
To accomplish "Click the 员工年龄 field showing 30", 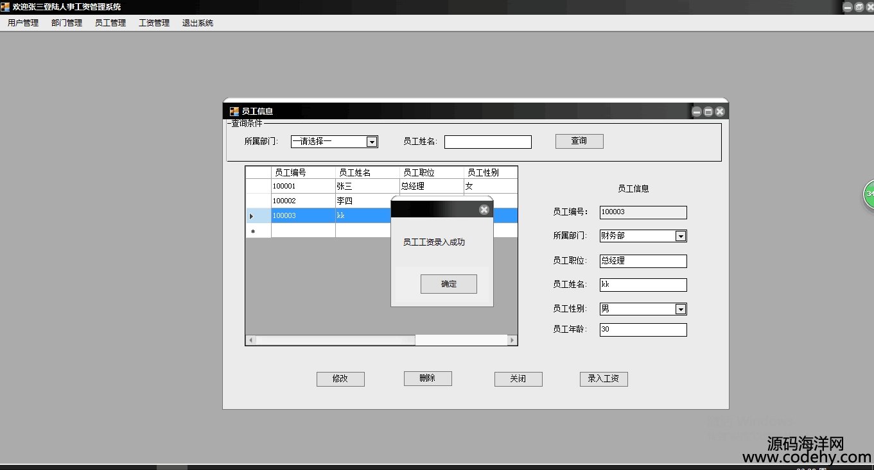I will pyautogui.click(x=643, y=330).
